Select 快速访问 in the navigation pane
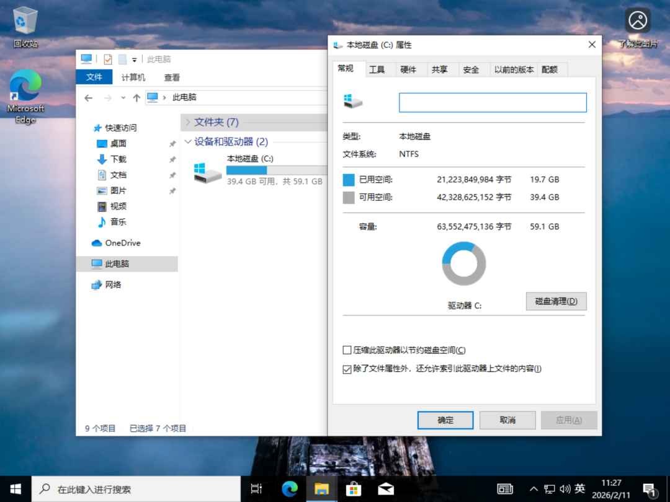Viewport: 670px width, 502px height. click(121, 128)
